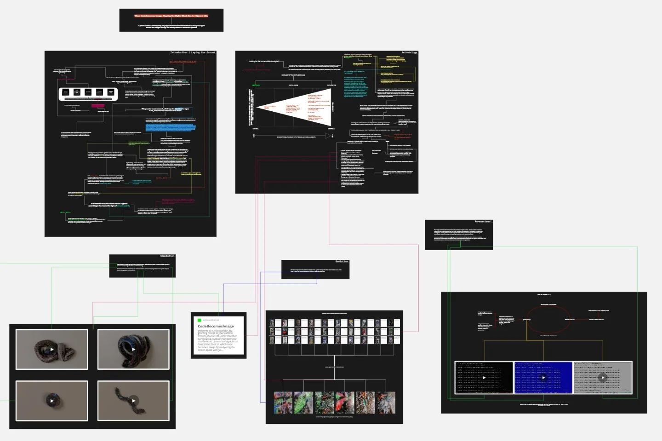This screenshot has height=441, width=662.
Task: Click the green site icon on the link card
Action: point(200,320)
